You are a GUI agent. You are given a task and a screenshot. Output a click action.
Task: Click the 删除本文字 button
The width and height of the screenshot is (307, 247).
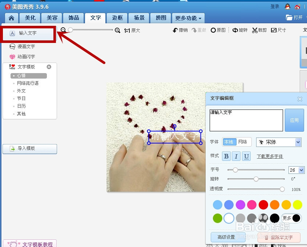tap(279, 238)
